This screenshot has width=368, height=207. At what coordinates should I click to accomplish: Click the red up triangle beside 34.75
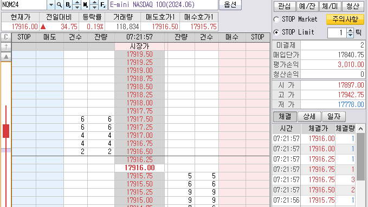coord(43,26)
